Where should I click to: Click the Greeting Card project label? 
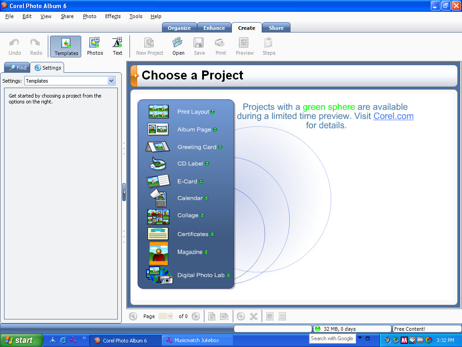197,147
